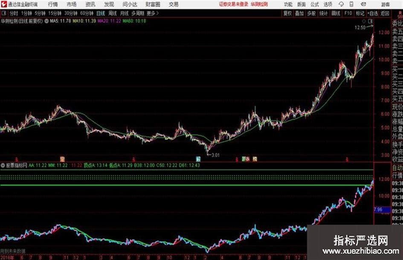Click the 12.50 high price label
The image size is (403, 260).
click(x=360, y=28)
